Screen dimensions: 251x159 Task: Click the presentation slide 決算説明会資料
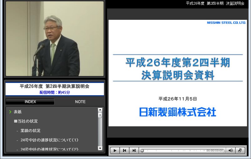click(x=178, y=73)
